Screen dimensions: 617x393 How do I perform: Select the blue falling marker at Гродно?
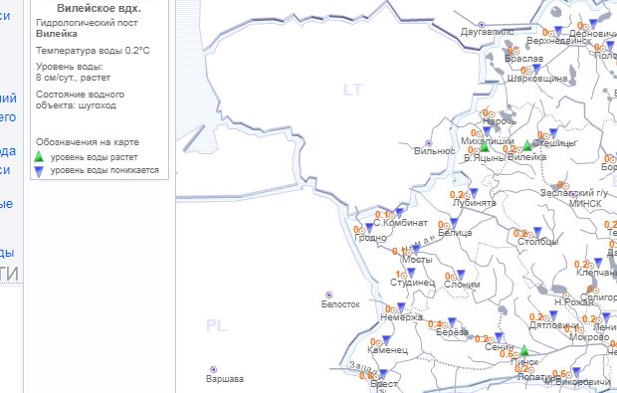click(369, 228)
